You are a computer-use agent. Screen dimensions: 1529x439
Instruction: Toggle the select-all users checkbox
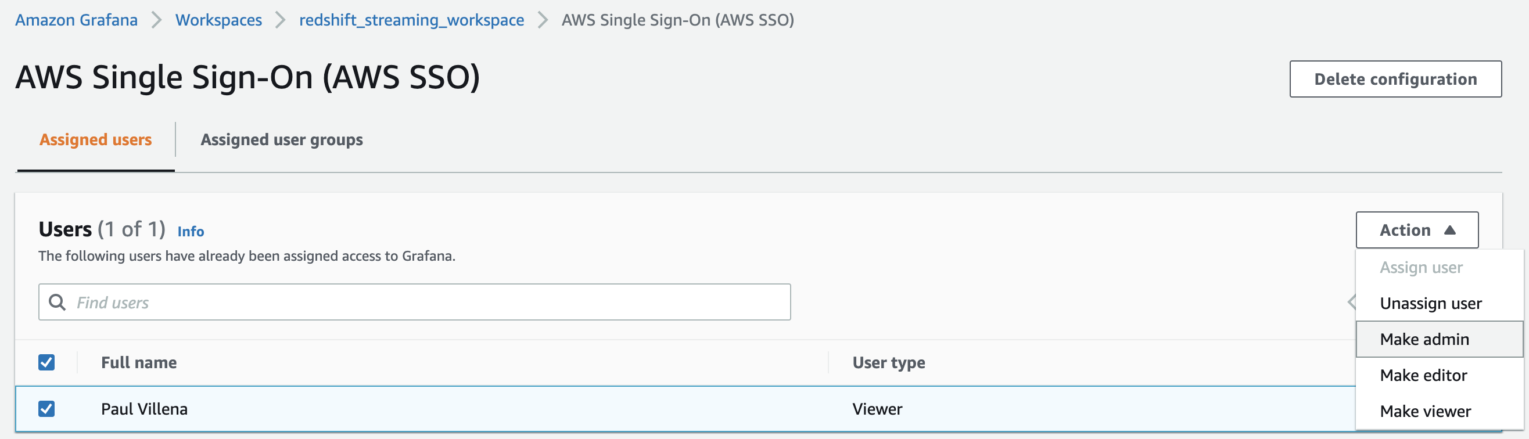click(46, 362)
